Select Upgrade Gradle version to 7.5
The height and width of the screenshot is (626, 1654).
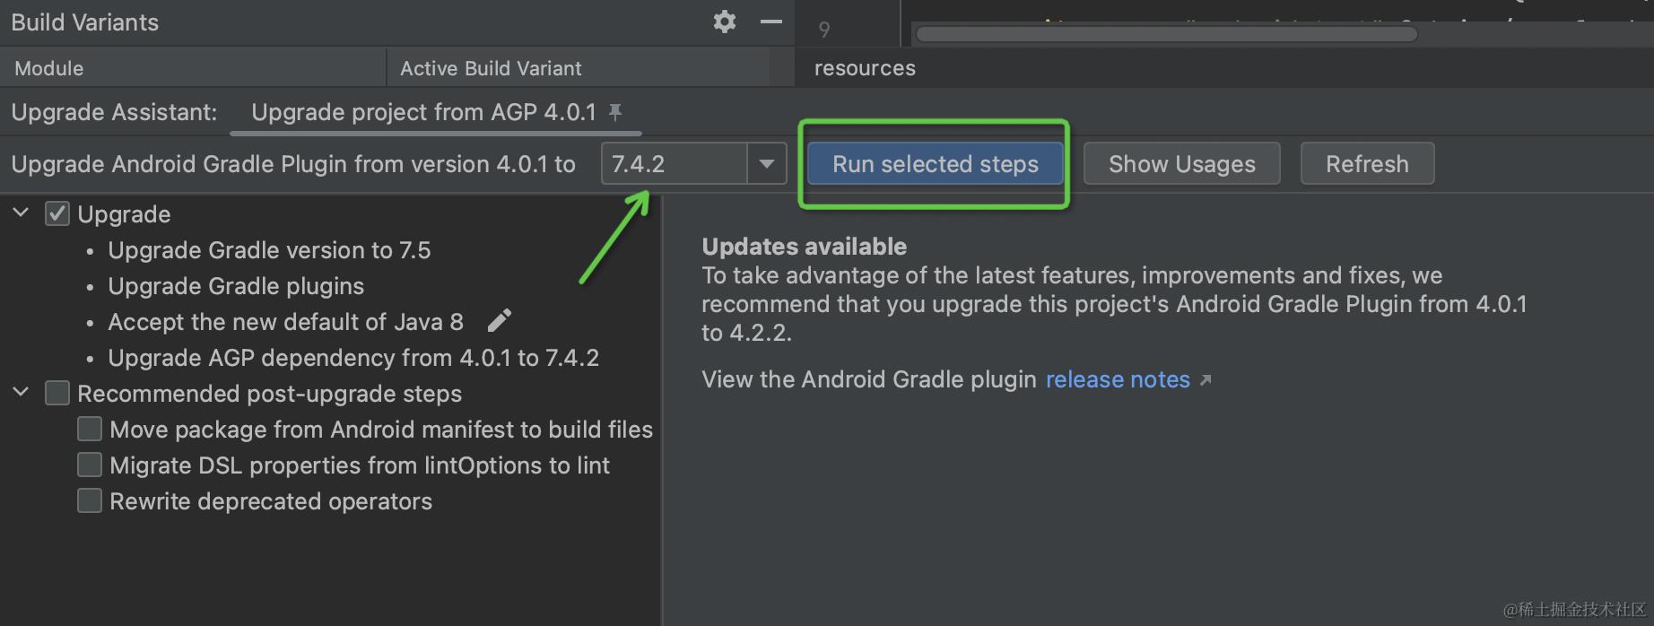[269, 250]
